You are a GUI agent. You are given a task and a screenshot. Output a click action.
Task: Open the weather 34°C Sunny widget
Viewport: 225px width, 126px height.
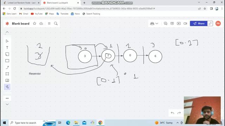tap(164, 123)
